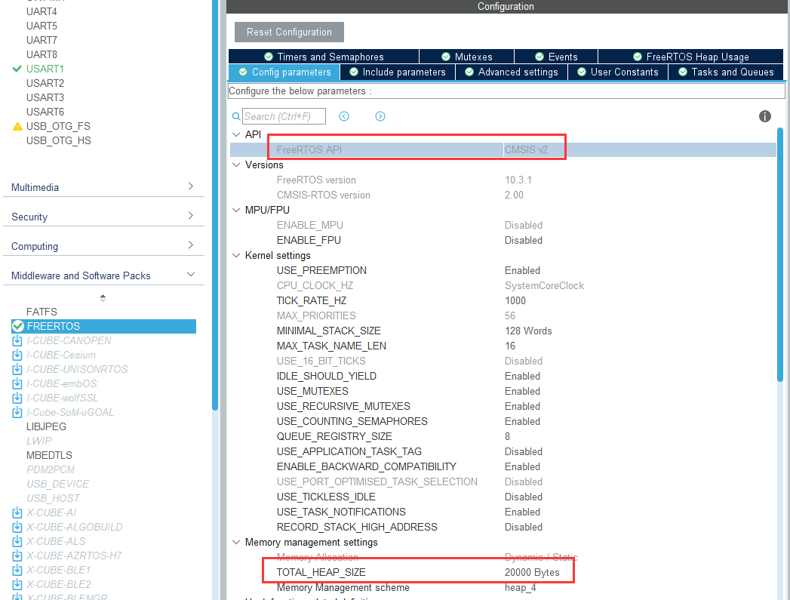Click the blue check icon beside FREERTOS
This screenshot has height=600, width=790.
(17, 326)
